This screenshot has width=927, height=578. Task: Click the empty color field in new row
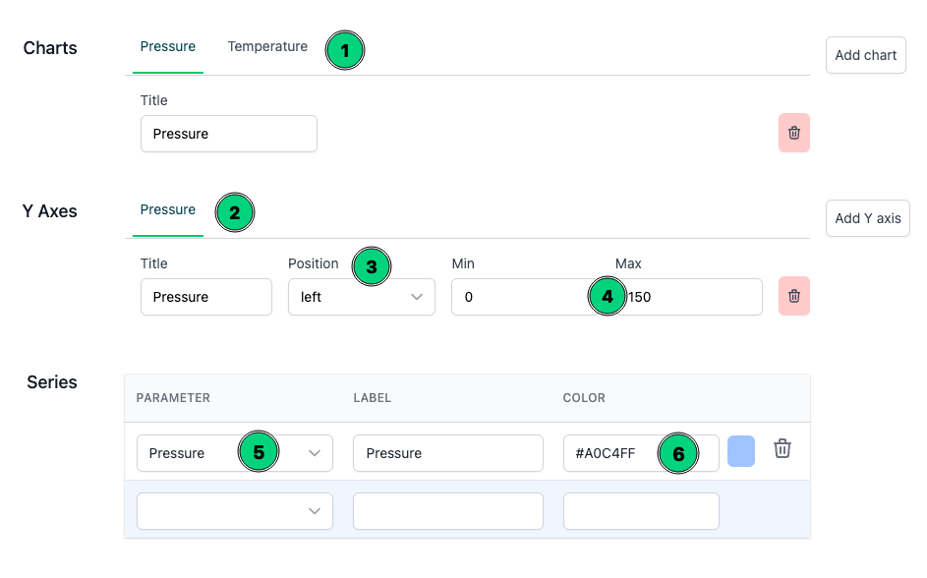(x=640, y=511)
